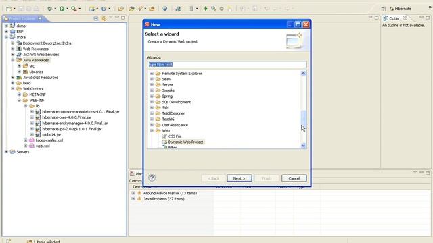The height and width of the screenshot is (243, 433).
Task: Select JAX-WS Web Services node
Action: [x=41, y=55]
